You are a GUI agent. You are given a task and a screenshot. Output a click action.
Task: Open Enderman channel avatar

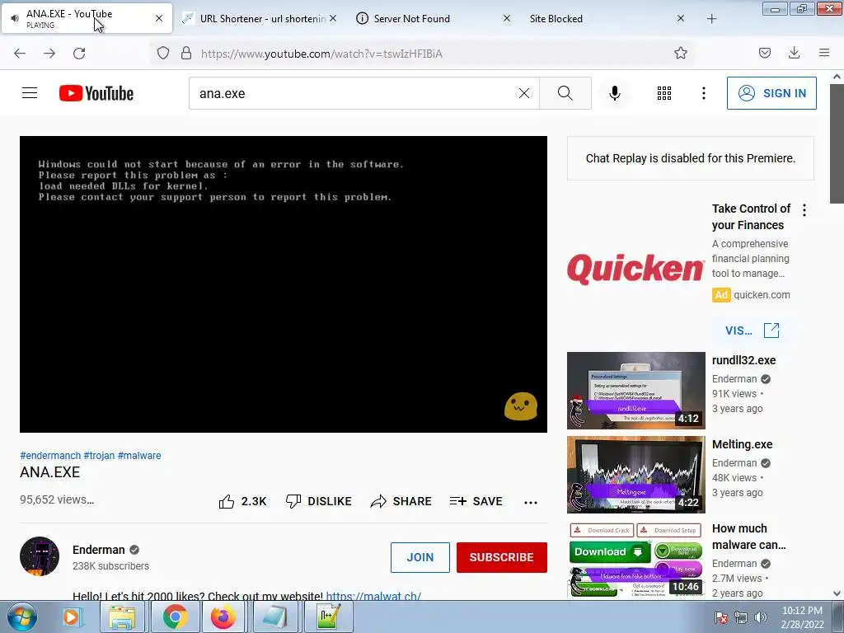pyautogui.click(x=40, y=556)
